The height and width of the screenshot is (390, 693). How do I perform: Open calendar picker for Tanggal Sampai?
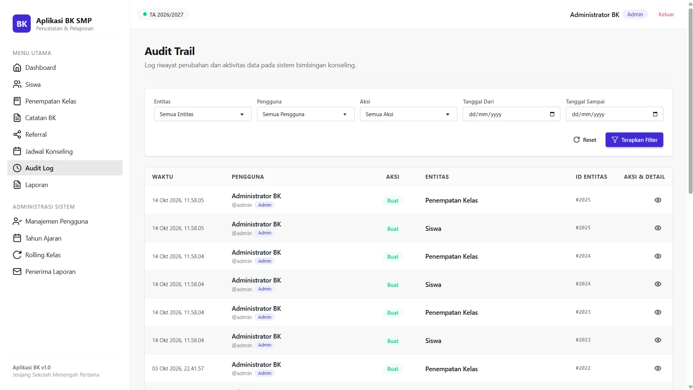click(x=655, y=114)
